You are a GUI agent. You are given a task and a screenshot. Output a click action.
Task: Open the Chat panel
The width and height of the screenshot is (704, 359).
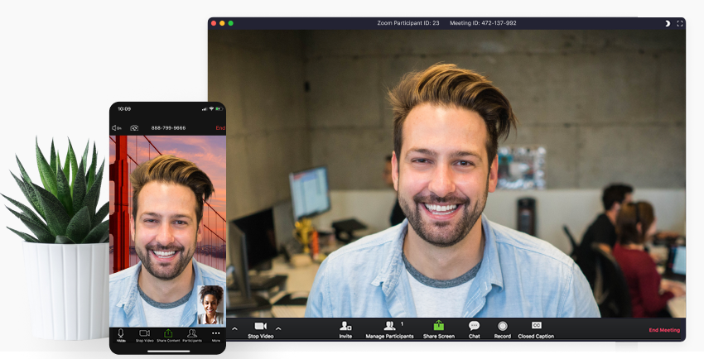click(x=474, y=327)
